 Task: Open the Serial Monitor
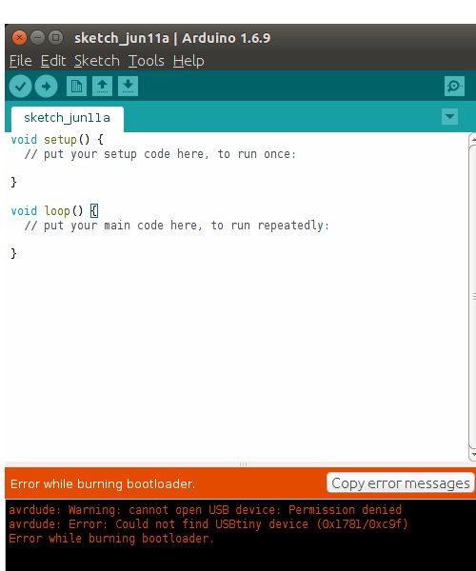point(454,87)
